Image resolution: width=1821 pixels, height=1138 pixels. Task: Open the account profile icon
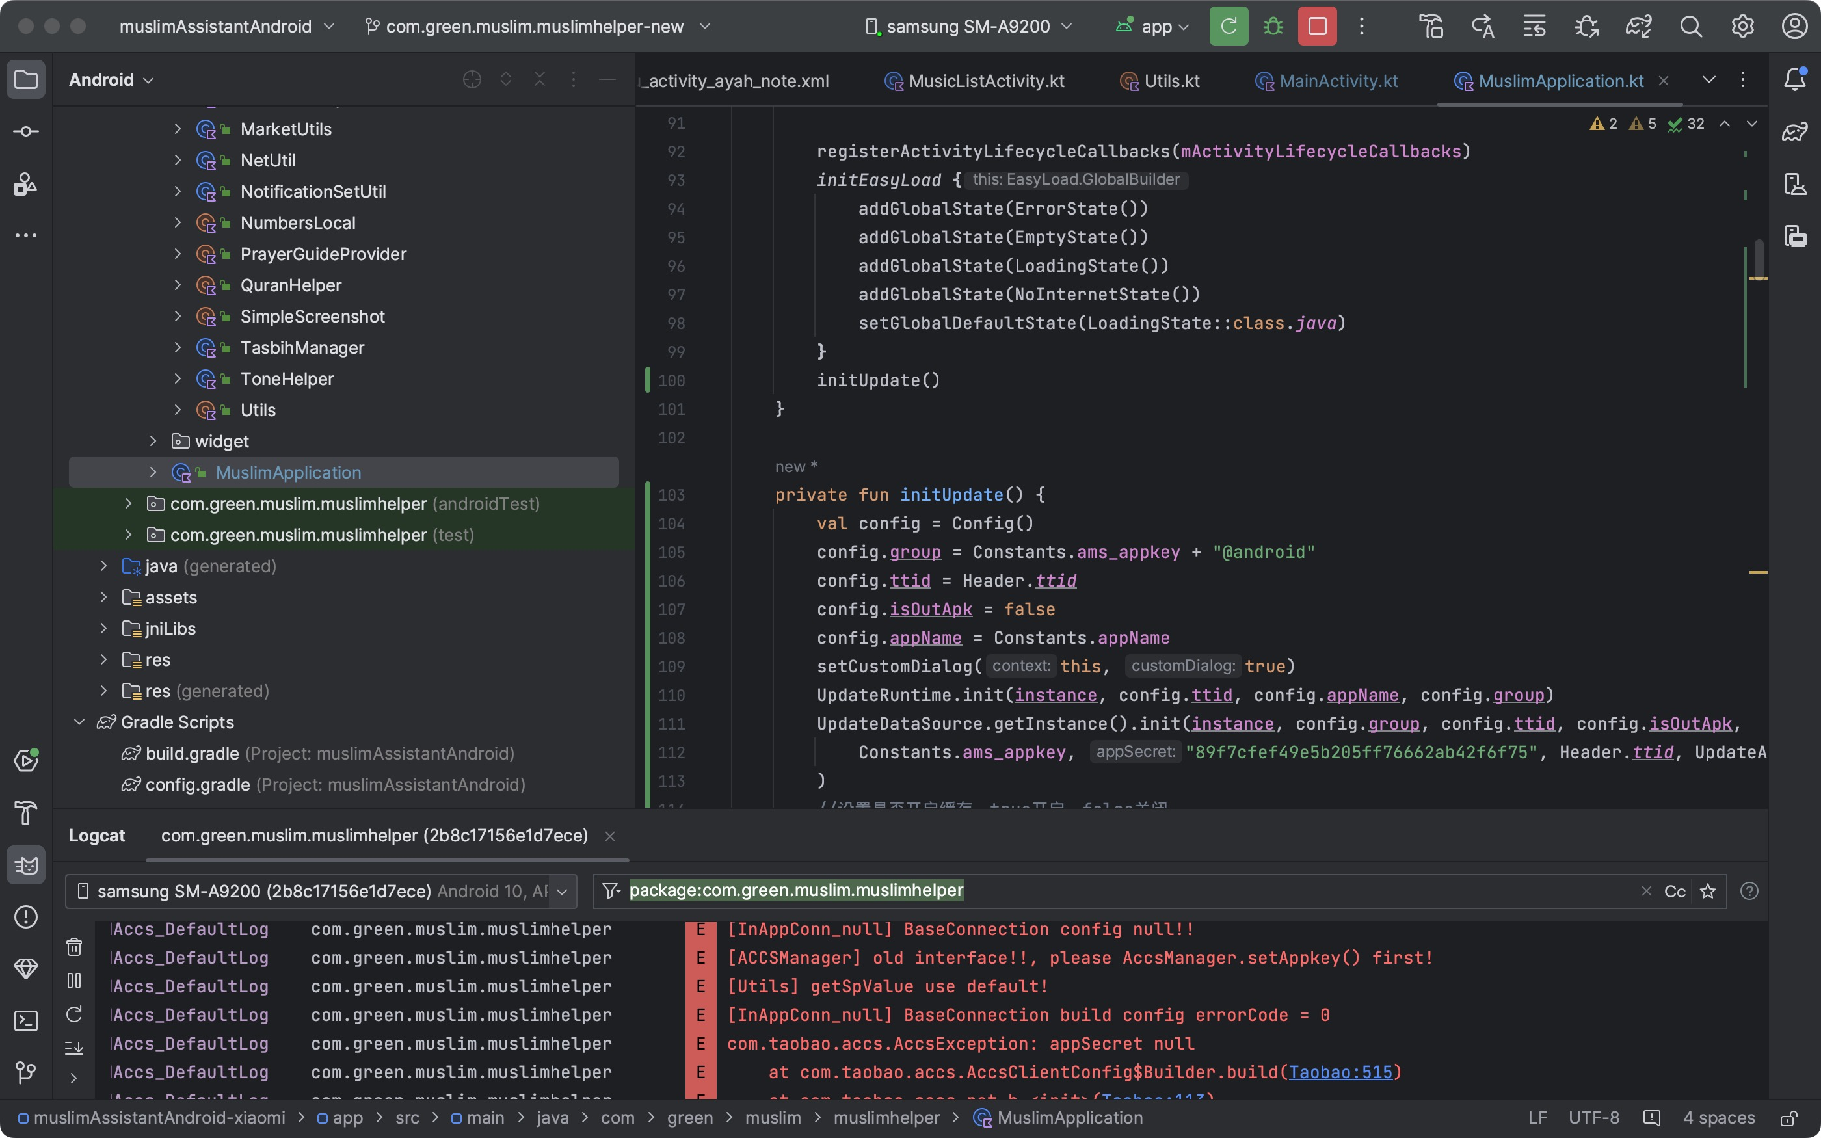click(1795, 27)
